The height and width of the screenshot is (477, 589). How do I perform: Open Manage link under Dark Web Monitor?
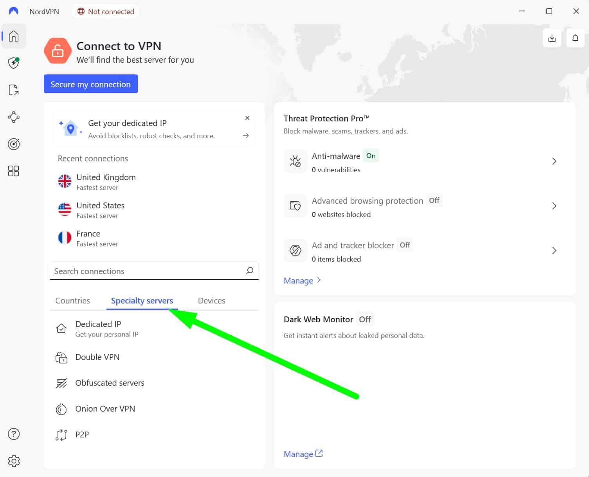(303, 454)
